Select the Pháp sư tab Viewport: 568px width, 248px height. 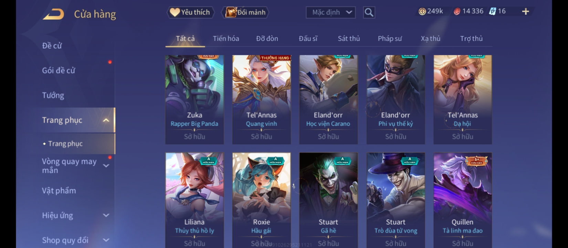[390, 39]
